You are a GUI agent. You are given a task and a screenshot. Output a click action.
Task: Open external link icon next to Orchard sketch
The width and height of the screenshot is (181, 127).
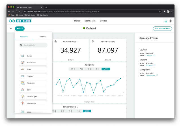click(155, 65)
